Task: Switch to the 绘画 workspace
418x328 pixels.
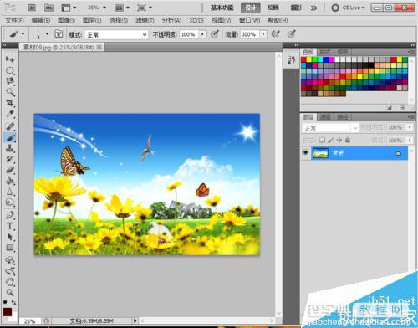Action: (273, 8)
